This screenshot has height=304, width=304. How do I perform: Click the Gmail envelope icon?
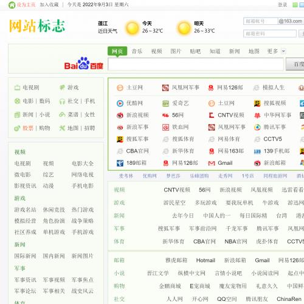[212, 164]
